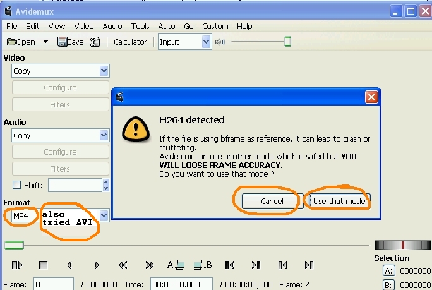Click the Stop button

coord(43,265)
